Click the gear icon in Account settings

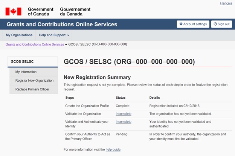(x=181, y=24)
